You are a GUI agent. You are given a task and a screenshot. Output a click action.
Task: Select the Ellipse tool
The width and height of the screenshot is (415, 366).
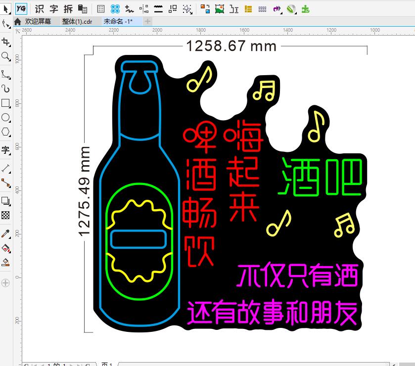(6, 118)
